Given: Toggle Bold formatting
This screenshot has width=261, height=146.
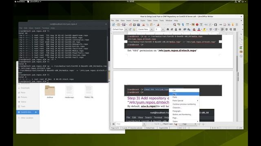Looking at the screenshot, I should pyautogui.click(x=168, y=30).
